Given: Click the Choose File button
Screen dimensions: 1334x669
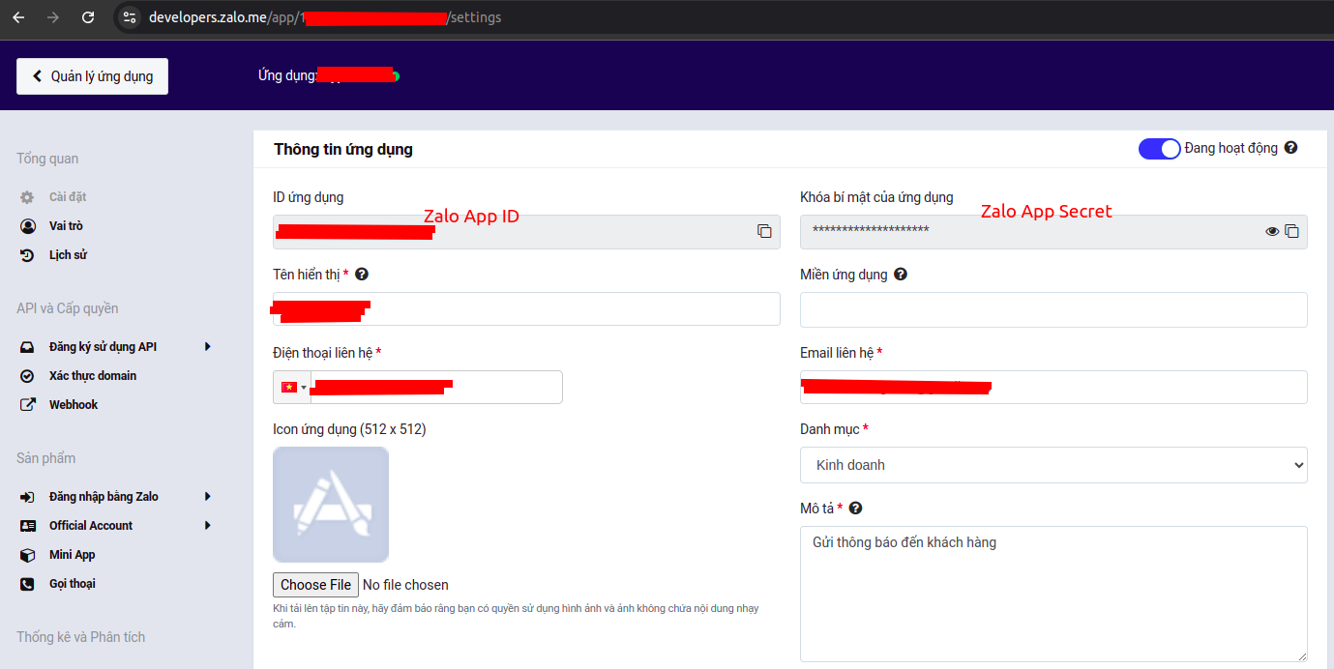Looking at the screenshot, I should [x=315, y=585].
